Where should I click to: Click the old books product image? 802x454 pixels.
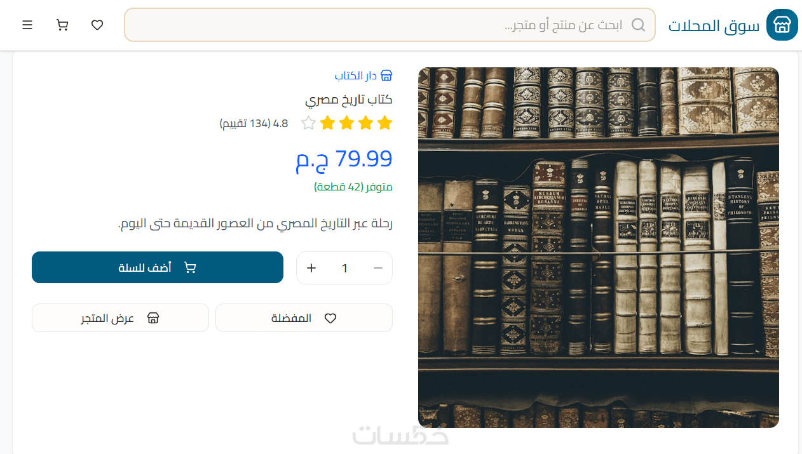pos(599,248)
